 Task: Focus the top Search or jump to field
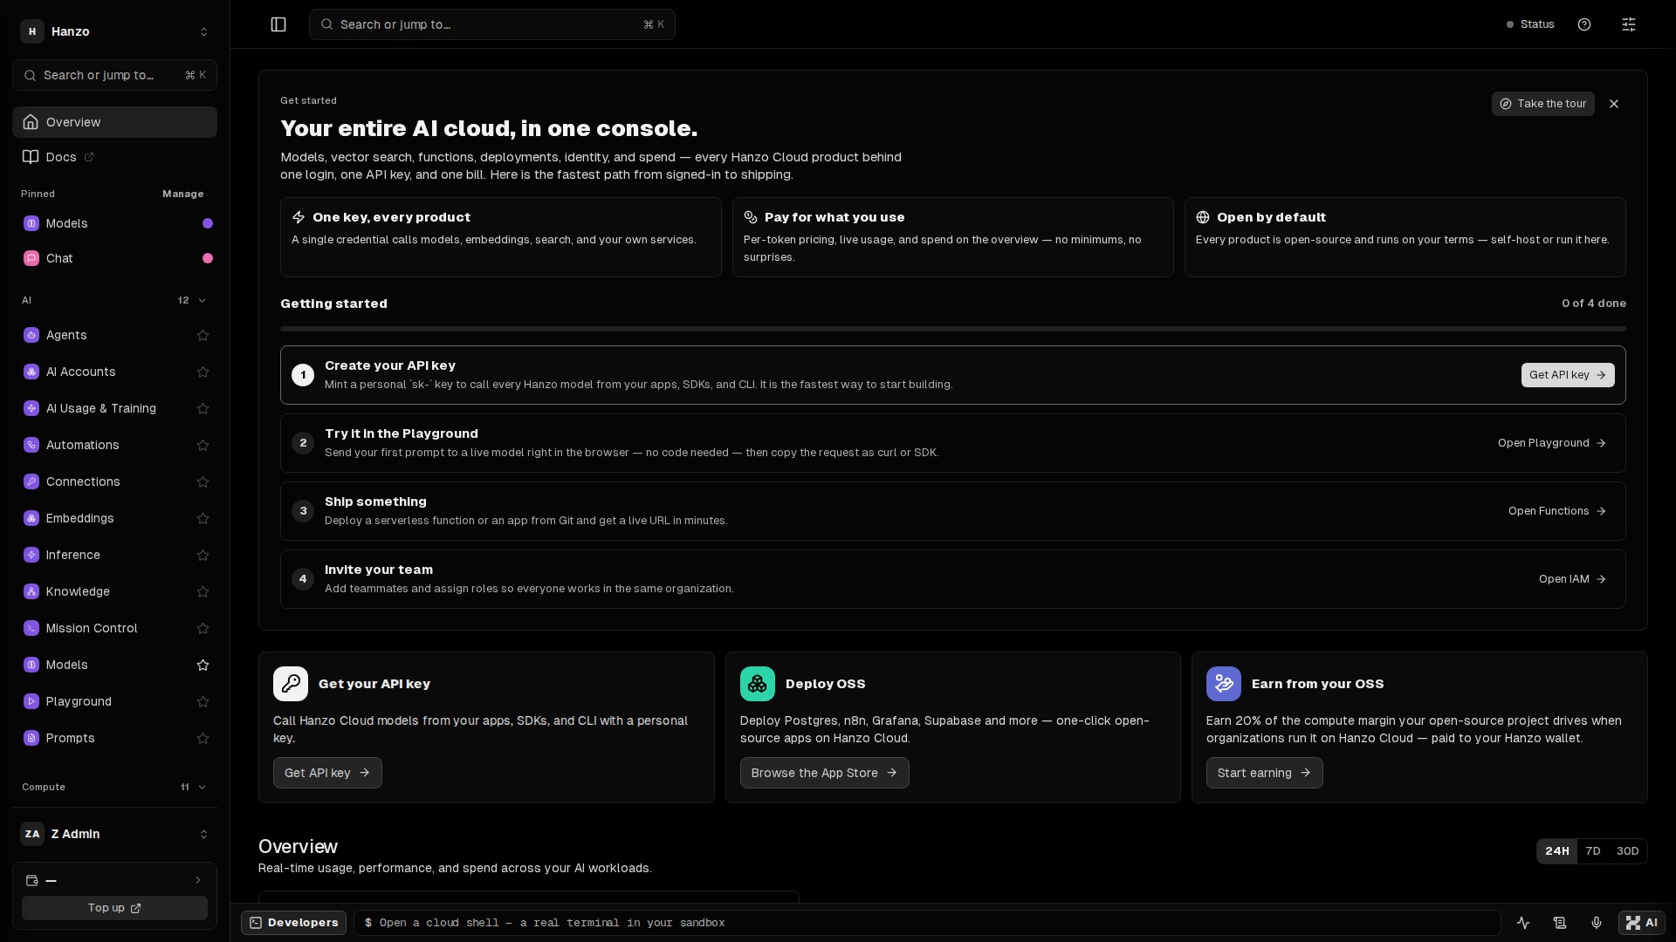click(x=491, y=24)
